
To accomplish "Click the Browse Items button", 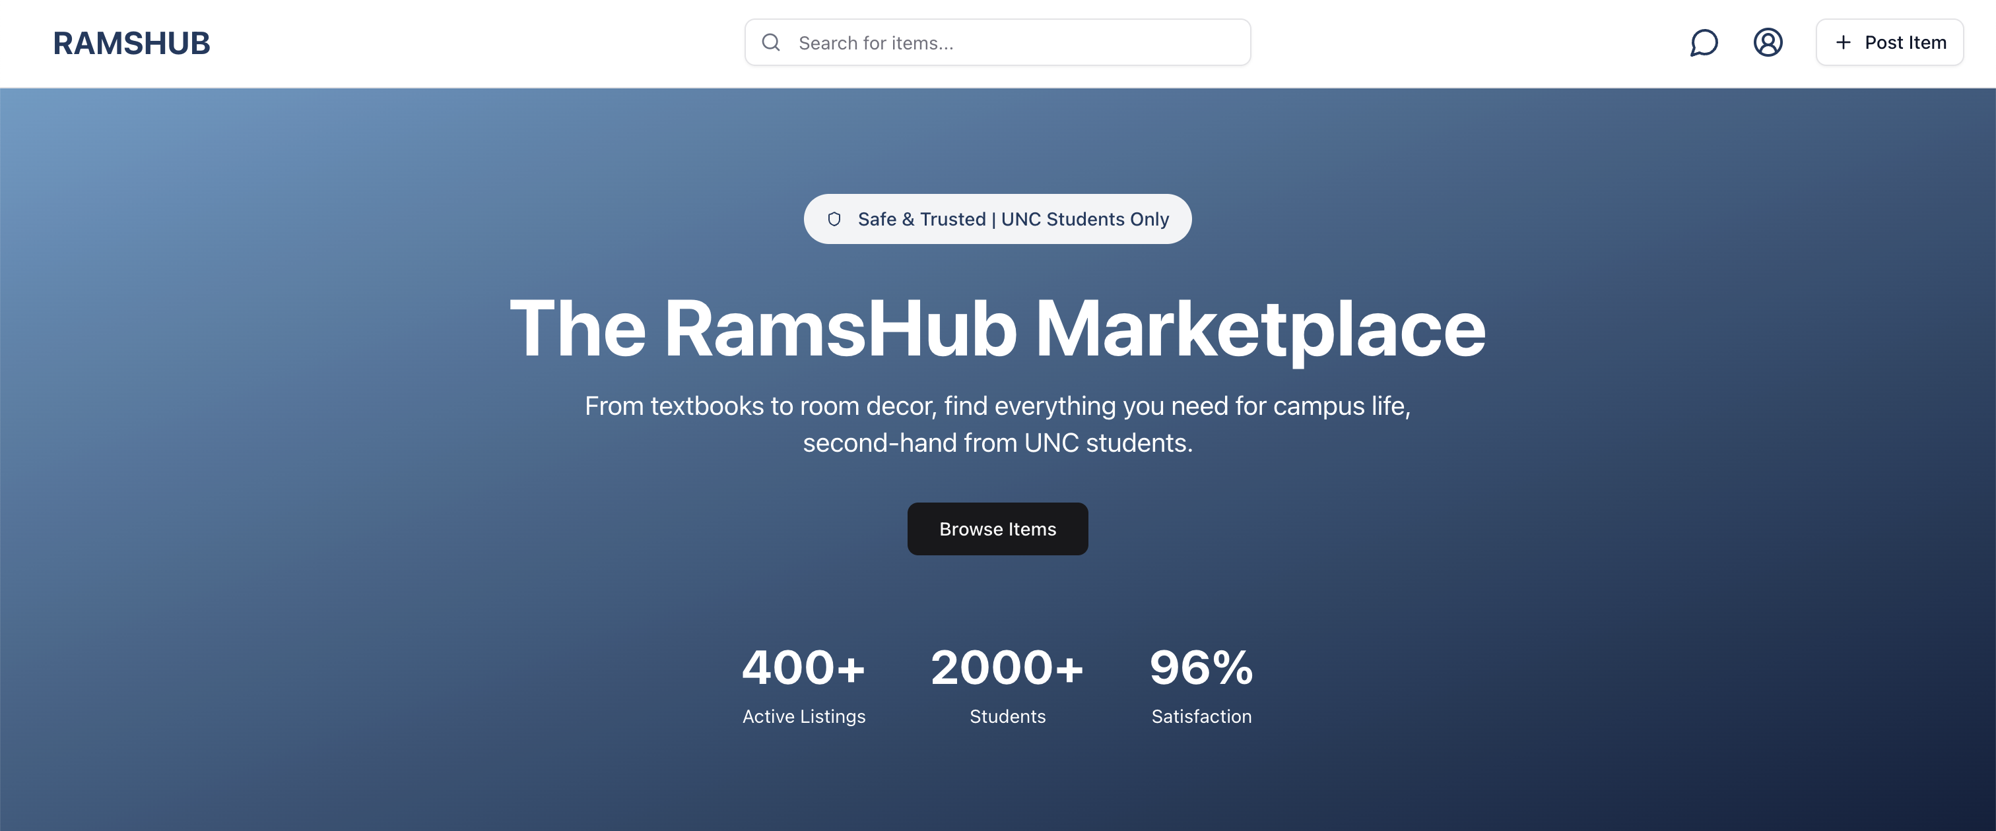I will click(997, 529).
